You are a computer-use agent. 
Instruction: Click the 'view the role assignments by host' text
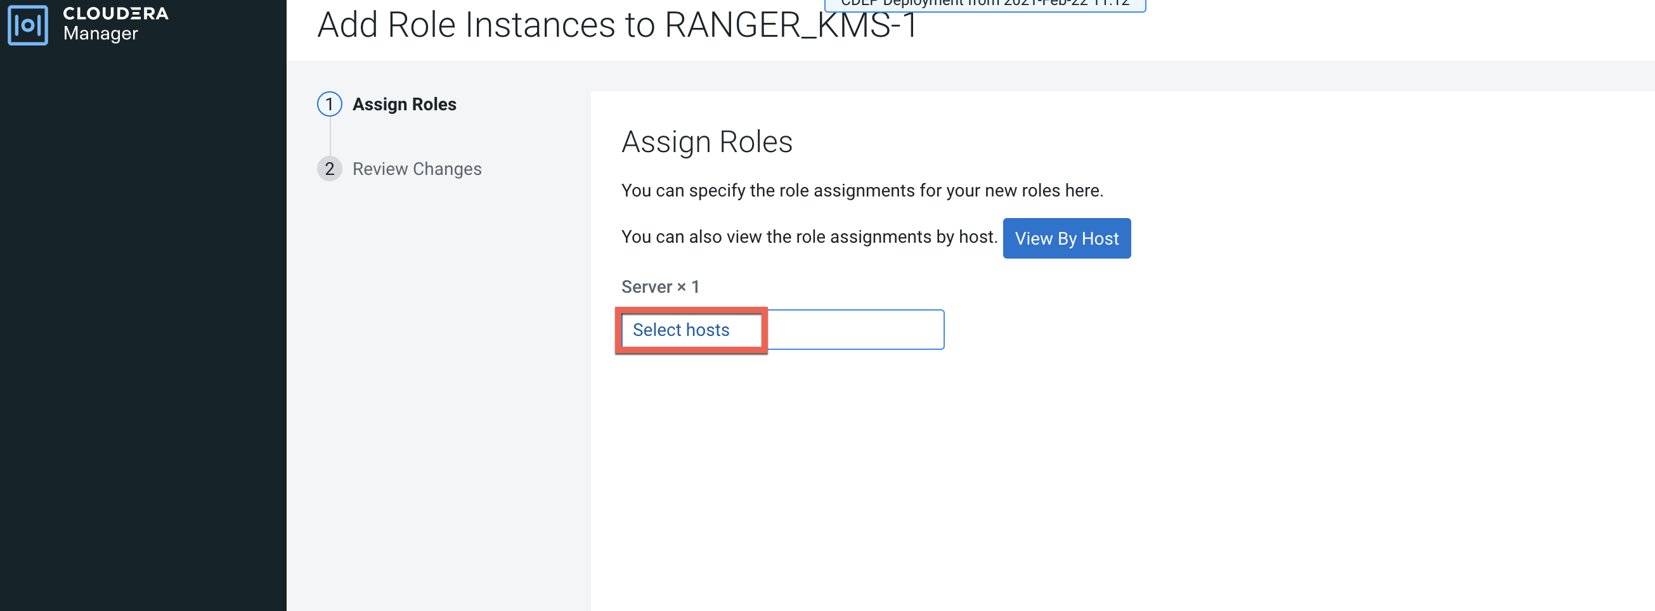809,237
